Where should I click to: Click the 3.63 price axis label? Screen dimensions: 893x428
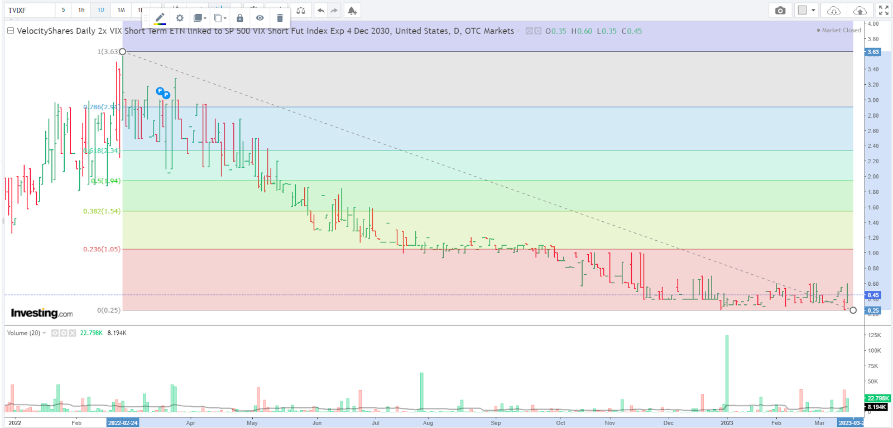click(873, 52)
